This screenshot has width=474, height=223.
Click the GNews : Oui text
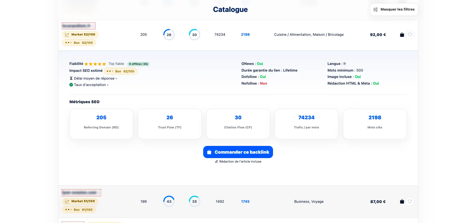252,64
